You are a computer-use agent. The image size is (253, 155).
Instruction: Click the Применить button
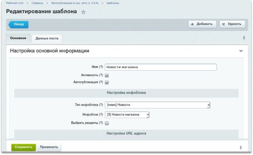[x=49, y=147]
